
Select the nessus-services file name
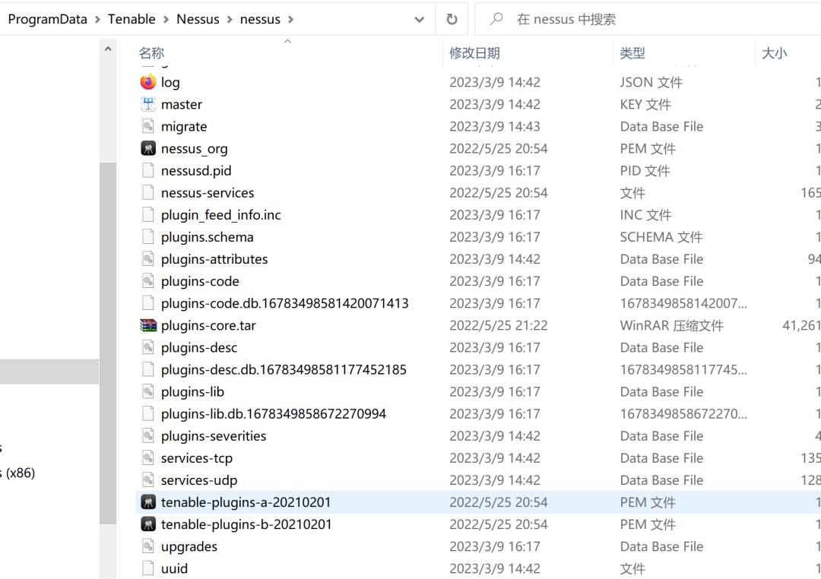(208, 193)
